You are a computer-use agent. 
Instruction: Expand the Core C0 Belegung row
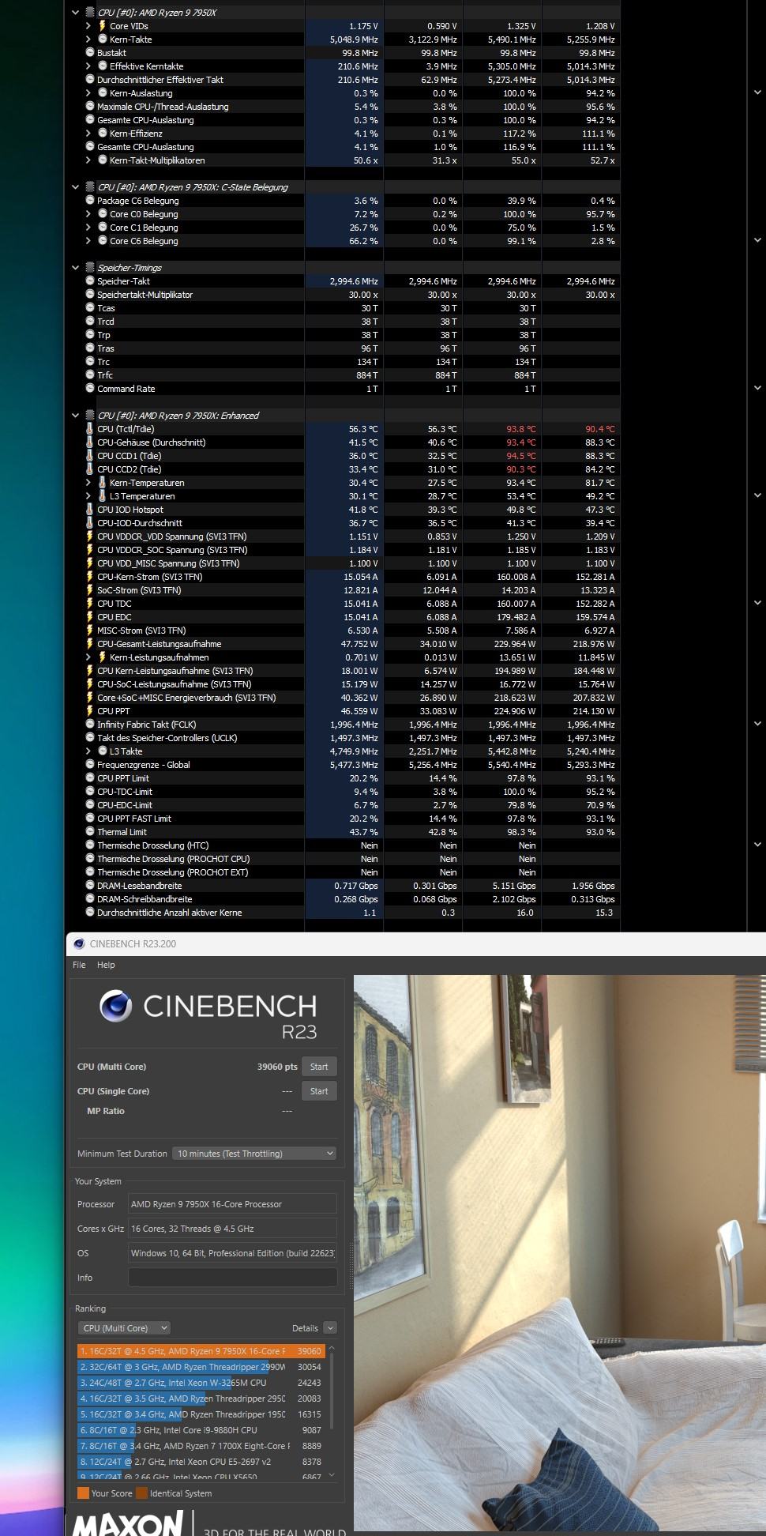88,213
